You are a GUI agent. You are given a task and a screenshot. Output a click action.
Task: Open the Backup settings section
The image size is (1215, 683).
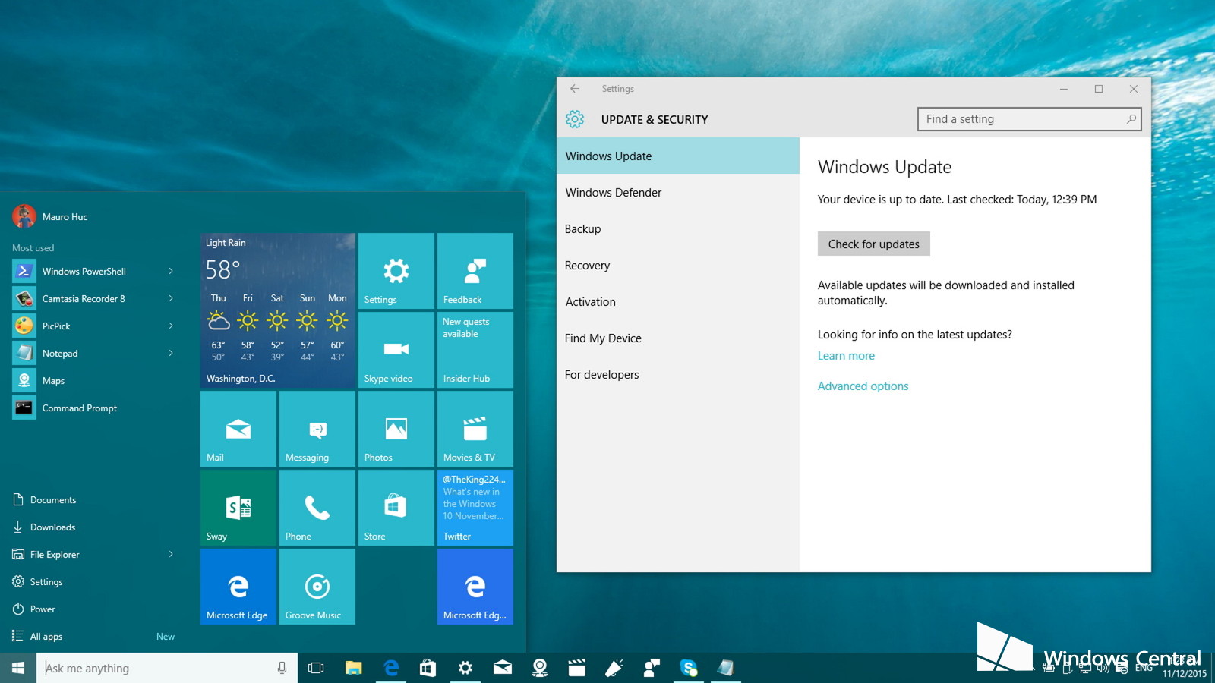pos(678,228)
